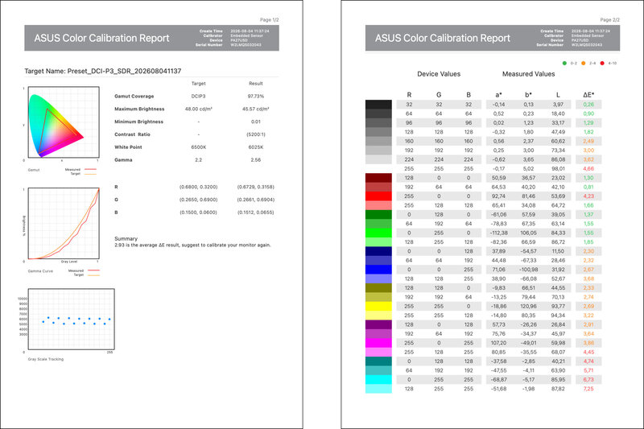644x429 pixels.
Task: Click the a* value -112,38
Action: (x=498, y=233)
